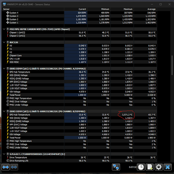Screen dimensions: 174x174
Task: Collapse the DDR5 DIMM [#1] group
Action: point(4,69)
